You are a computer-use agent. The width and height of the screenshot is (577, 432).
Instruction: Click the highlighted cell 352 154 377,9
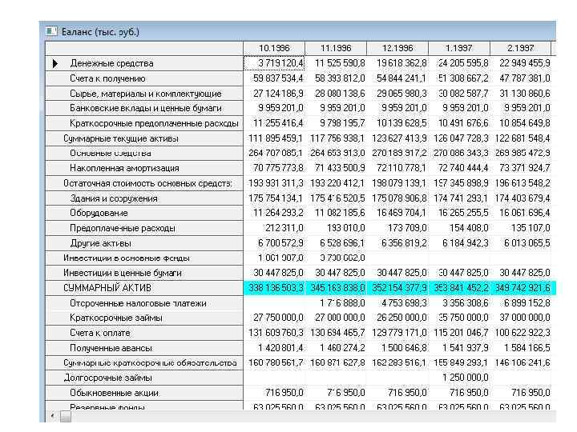coord(397,288)
